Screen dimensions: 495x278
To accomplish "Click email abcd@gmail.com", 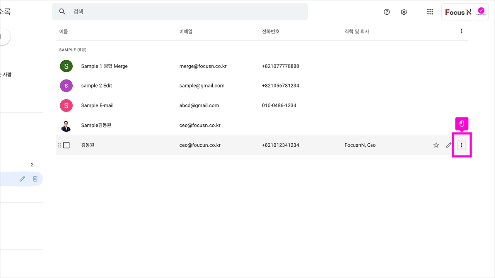I will tap(199, 105).
